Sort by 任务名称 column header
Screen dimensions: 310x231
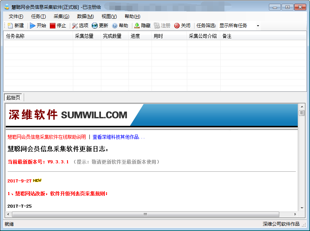click(38, 36)
